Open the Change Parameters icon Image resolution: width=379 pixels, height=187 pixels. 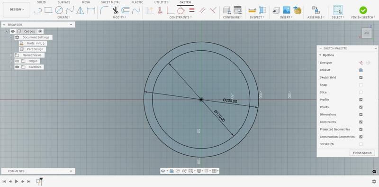(x=238, y=10)
